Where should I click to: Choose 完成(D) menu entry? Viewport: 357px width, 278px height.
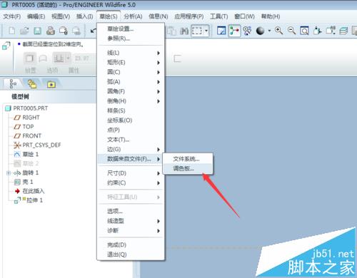pyautogui.click(x=131, y=244)
